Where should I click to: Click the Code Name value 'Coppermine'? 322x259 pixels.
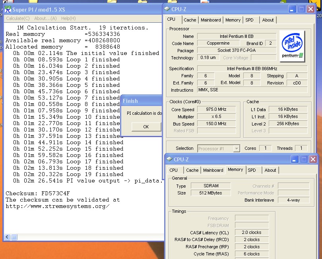(x=218, y=43)
